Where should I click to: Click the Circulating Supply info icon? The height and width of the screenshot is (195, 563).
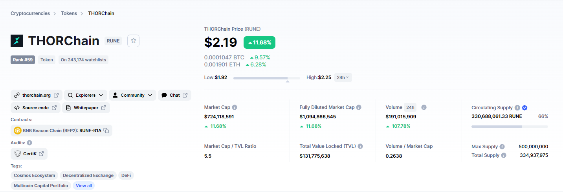517,108
